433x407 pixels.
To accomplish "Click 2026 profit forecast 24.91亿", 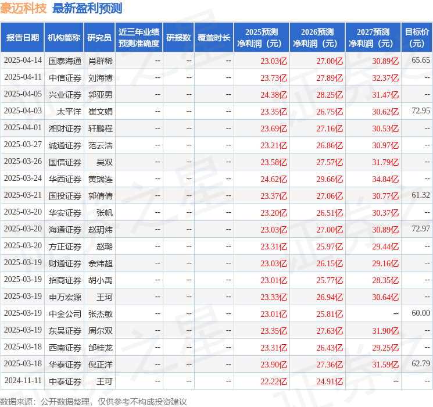I will (x=330, y=381).
